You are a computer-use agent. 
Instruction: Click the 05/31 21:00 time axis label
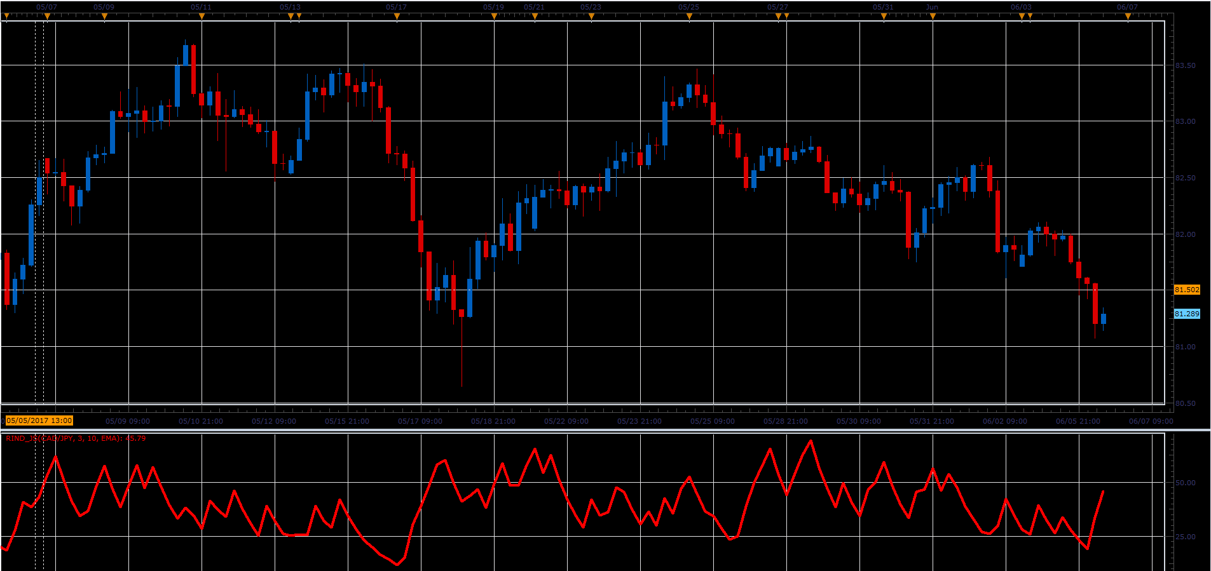click(932, 421)
